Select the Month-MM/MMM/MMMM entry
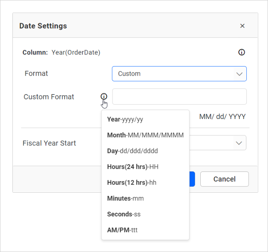The height and width of the screenshot is (252, 268). 145,135
